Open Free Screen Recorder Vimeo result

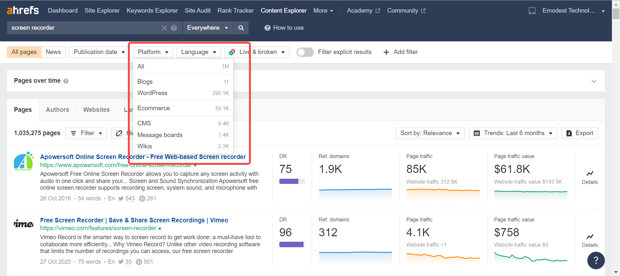click(134, 220)
